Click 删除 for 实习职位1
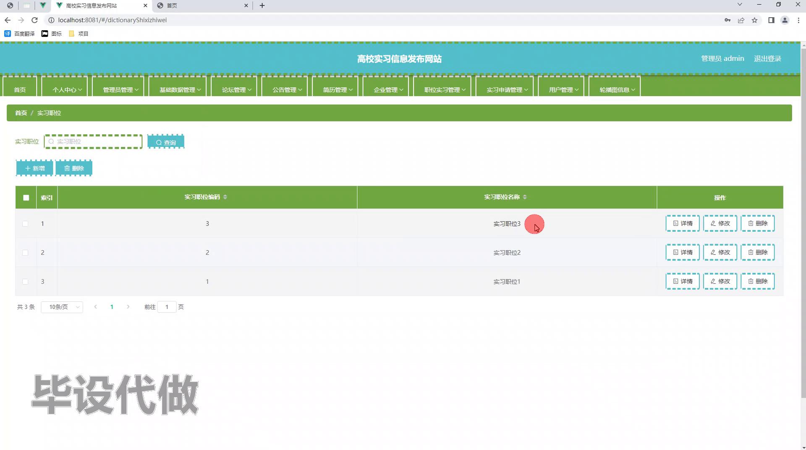 pos(758,281)
